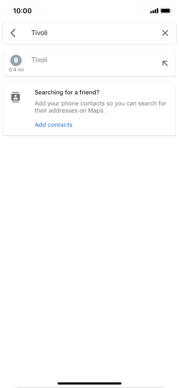The width and height of the screenshot is (179, 388).
Task: Tap the gray location pin icon
Action: tap(16, 60)
